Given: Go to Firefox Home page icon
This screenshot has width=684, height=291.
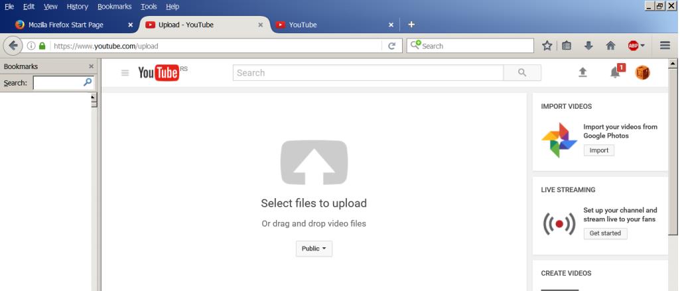Looking at the screenshot, I should (x=610, y=46).
